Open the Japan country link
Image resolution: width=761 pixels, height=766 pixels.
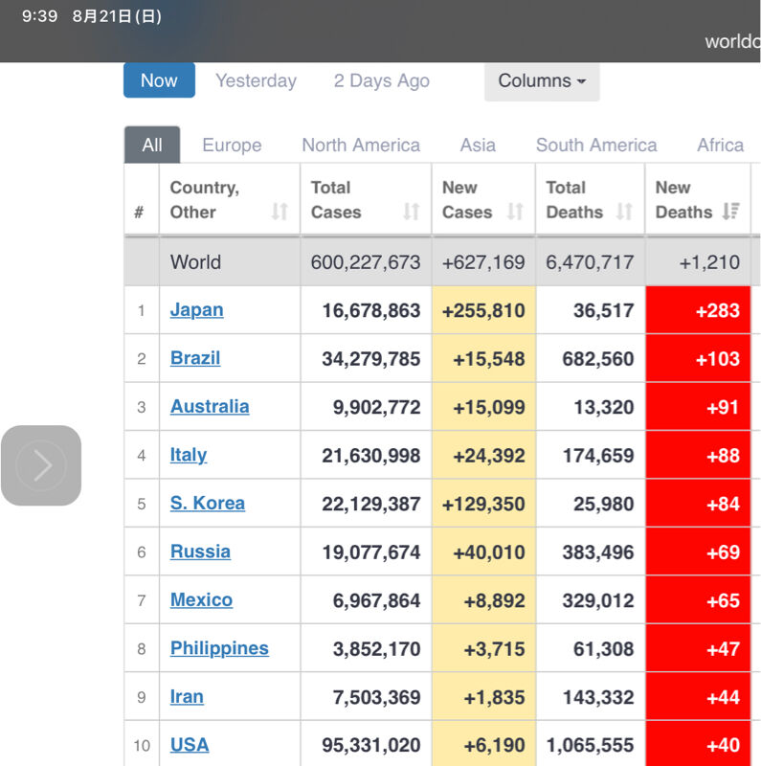[x=197, y=310]
